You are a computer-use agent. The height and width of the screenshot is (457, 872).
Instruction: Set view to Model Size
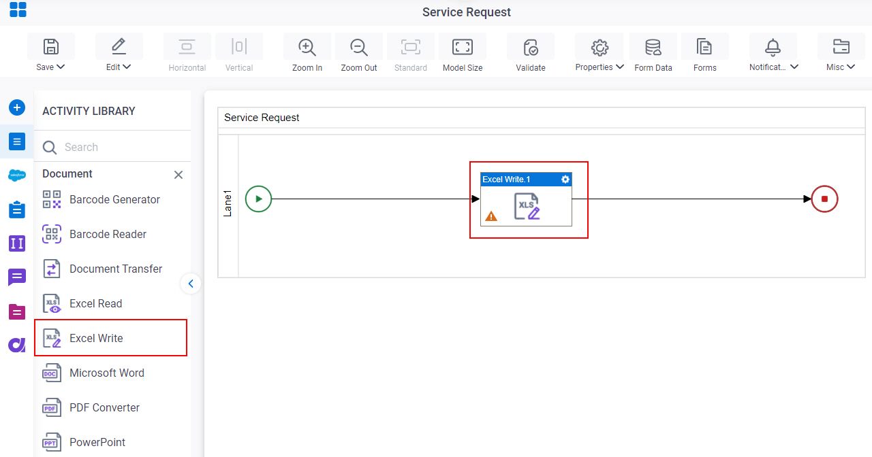point(463,46)
